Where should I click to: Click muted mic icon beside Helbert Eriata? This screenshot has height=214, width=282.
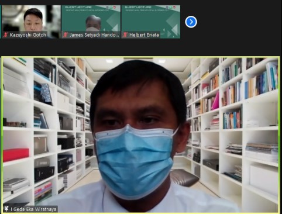click(x=125, y=35)
